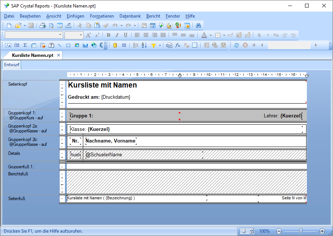Toggle align left
This screenshot has height=236, width=333.
[137, 35]
